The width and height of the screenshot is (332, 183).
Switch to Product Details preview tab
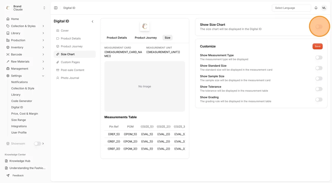(117, 38)
